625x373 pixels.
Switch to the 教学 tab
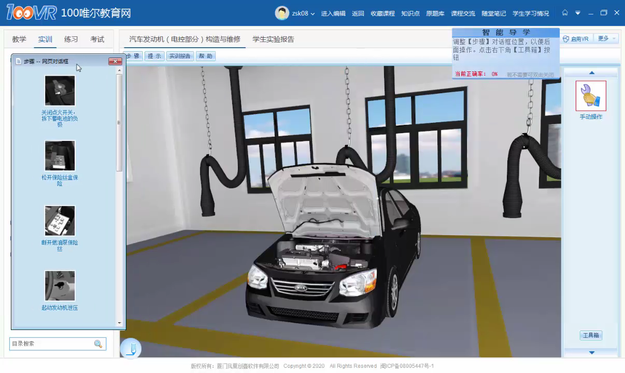19,39
